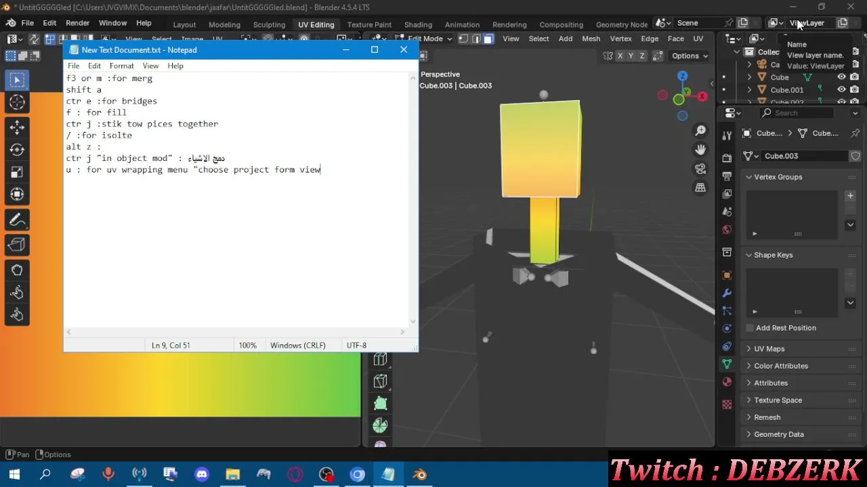Image resolution: width=867 pixels, height=487 pixels.
Task: Add a vertex group with plus button
Action: [851, 195]
